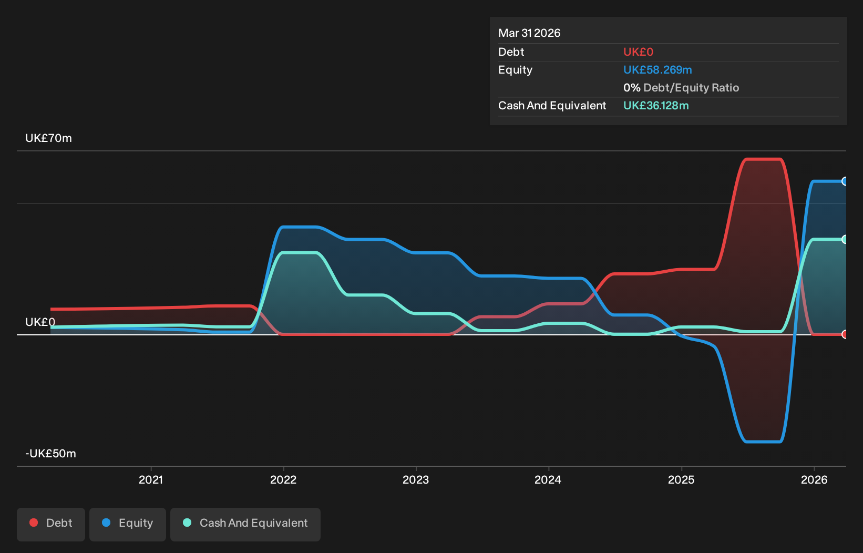This screenshot has height=553, width=863.
Task: Select the 2026 axis label
Action: pyautogui.click(x=814, y=479)
